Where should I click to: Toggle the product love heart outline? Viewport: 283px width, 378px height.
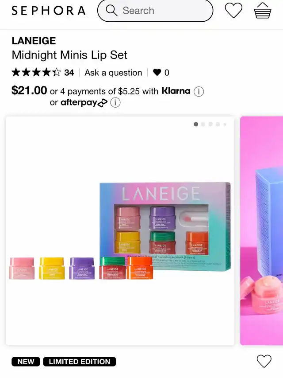tap(264, 361)
